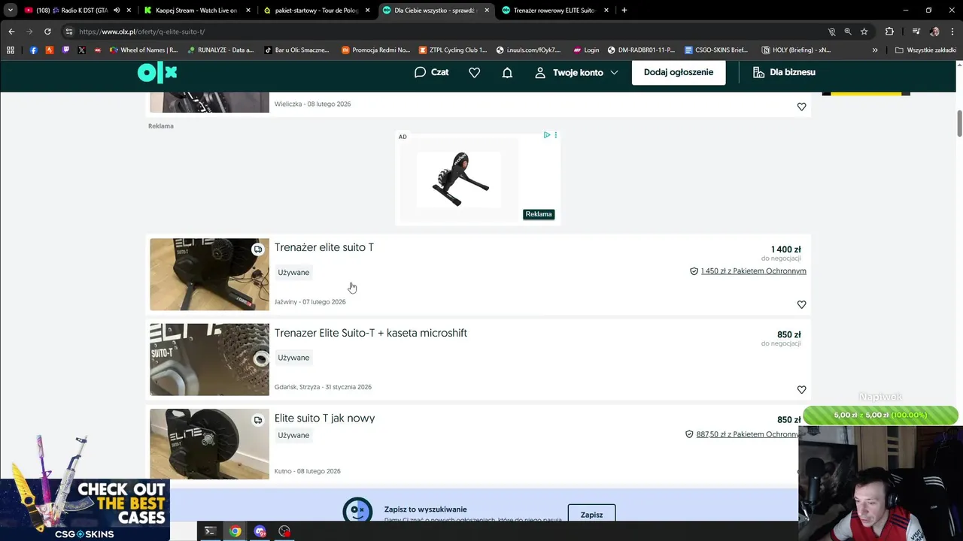Click the Zapisz search button
Image resolution: width=963 pixels, height=541 pixels.
pyautogui.click(x=591, y=515)
